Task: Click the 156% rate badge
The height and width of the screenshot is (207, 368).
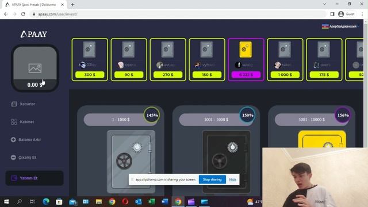Action: tap(343, 115)
